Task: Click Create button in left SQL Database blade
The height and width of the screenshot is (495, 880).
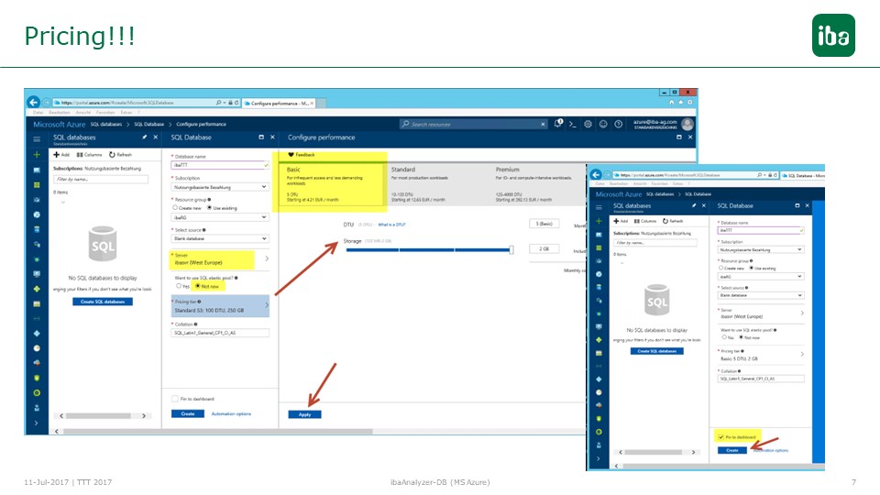Action: coord(187,413)
